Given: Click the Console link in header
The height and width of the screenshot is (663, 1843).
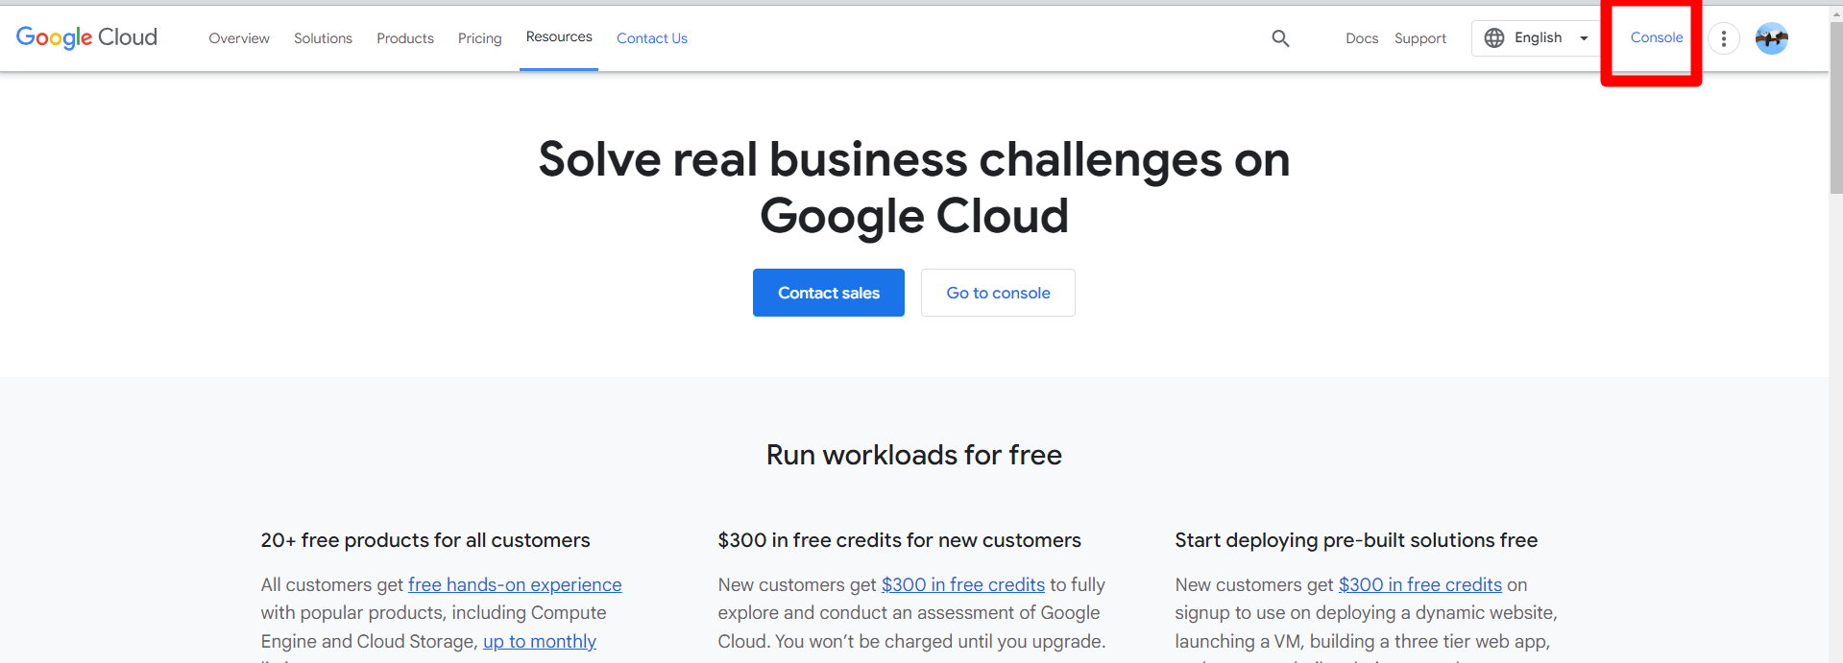Looking at the screenshot, I should (x=1657, y=37).
